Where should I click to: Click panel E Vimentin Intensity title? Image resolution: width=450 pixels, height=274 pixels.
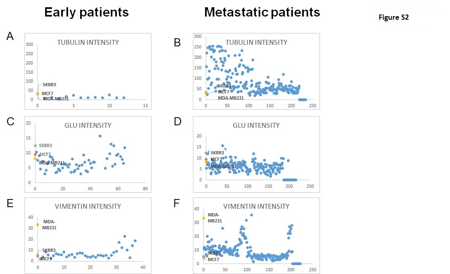point(88,206)
